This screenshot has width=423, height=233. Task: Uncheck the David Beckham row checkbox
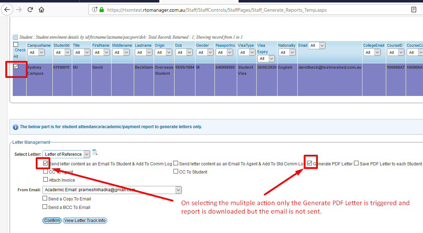point(16,67)
